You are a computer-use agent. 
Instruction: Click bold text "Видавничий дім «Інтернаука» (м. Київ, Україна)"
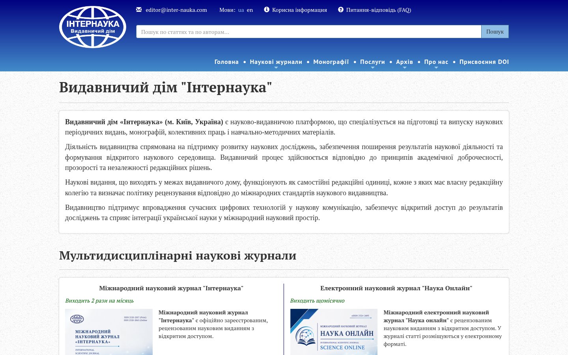click(144, 122)
